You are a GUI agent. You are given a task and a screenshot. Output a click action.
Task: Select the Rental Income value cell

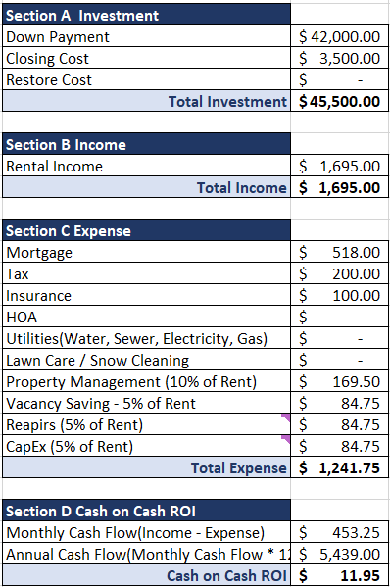pyautogui.click(x=339, y=166)
